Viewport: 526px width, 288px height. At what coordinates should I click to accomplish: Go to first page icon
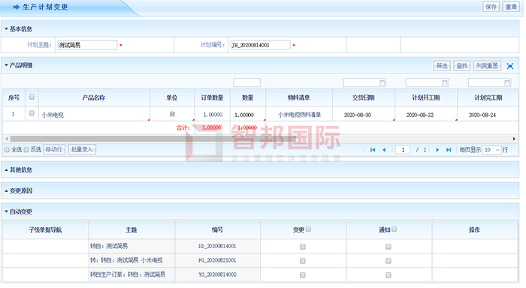(373, 150)
